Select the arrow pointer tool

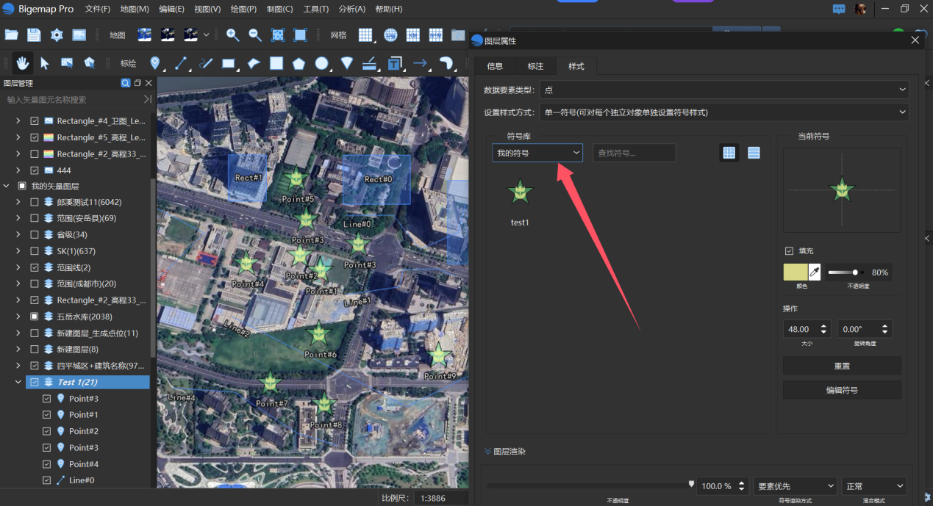(45, 63)
